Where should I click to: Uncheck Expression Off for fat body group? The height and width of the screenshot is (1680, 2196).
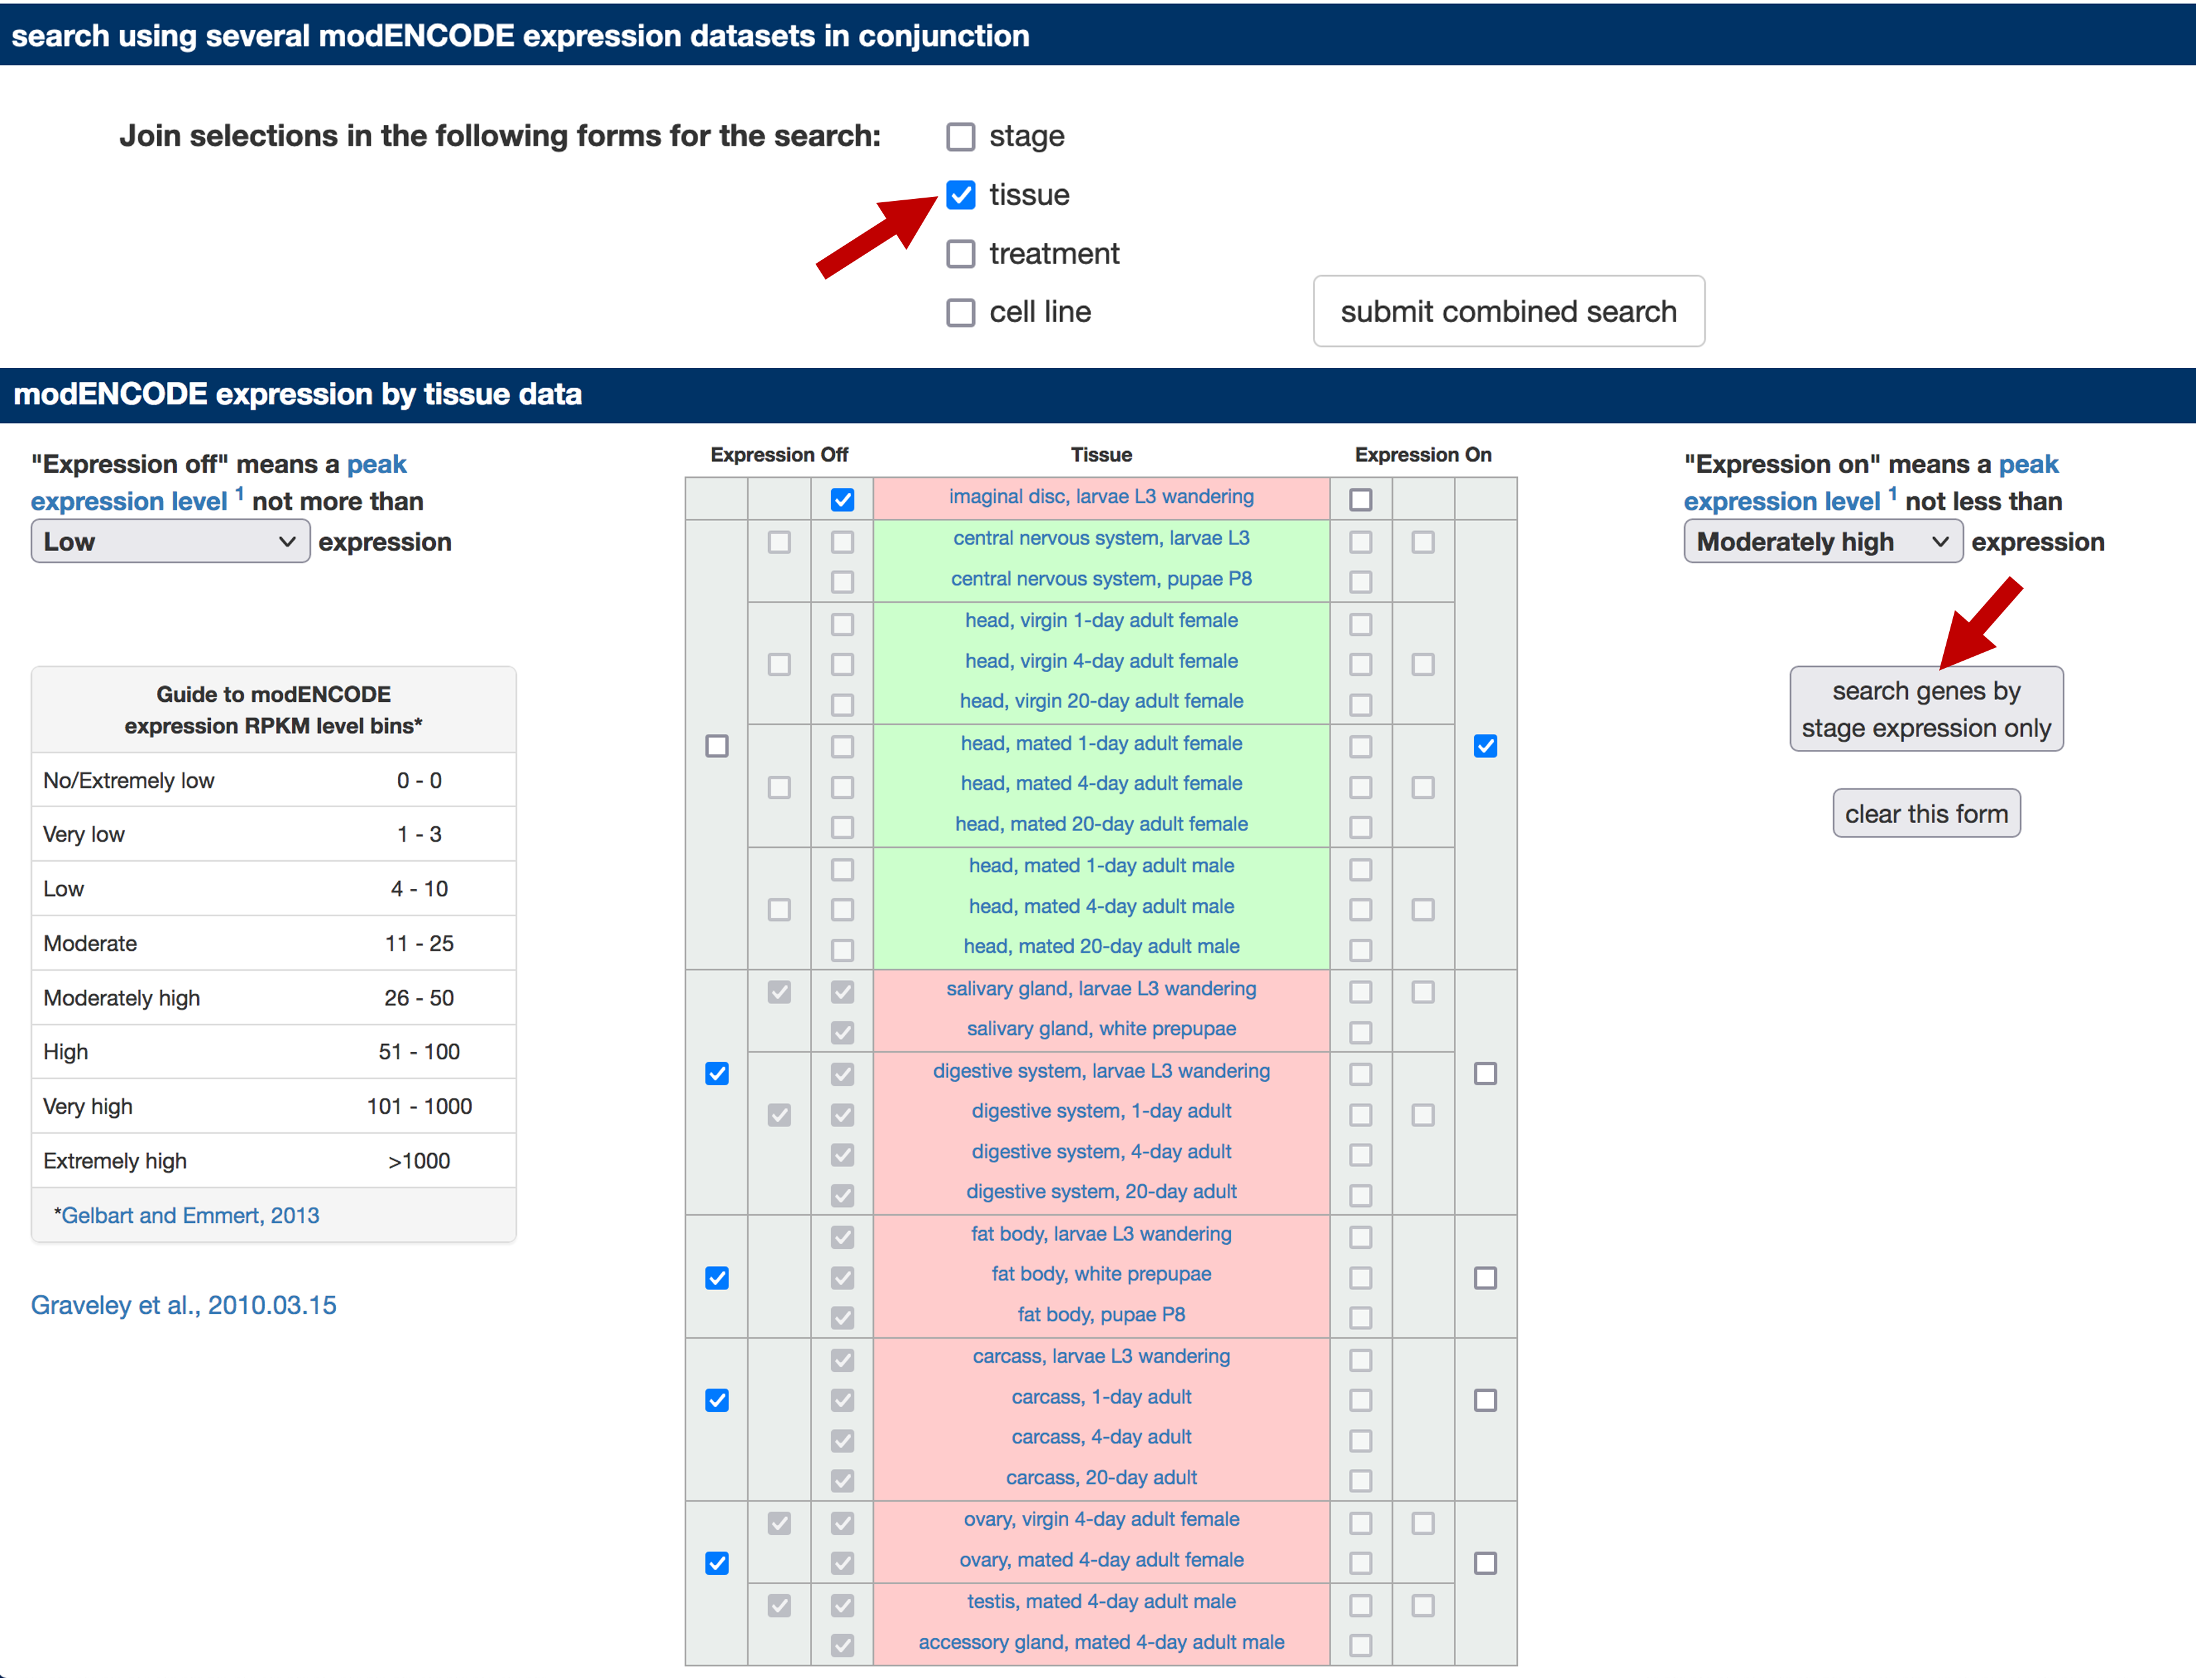[x=716, y=1278]
